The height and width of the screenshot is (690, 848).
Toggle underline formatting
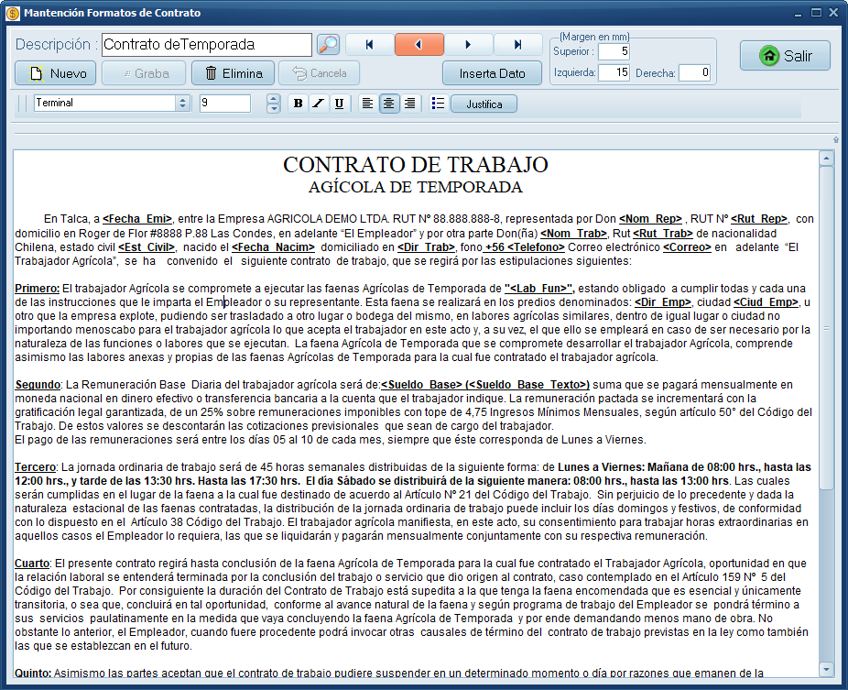pyautogui.click(x=339, y=104)
